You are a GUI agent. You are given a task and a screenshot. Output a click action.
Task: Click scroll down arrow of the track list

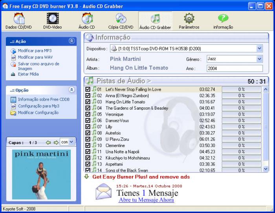coord(266,169)
